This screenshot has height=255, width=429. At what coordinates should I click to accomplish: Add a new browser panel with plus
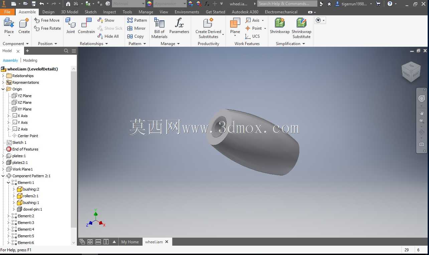pos(27,51)
